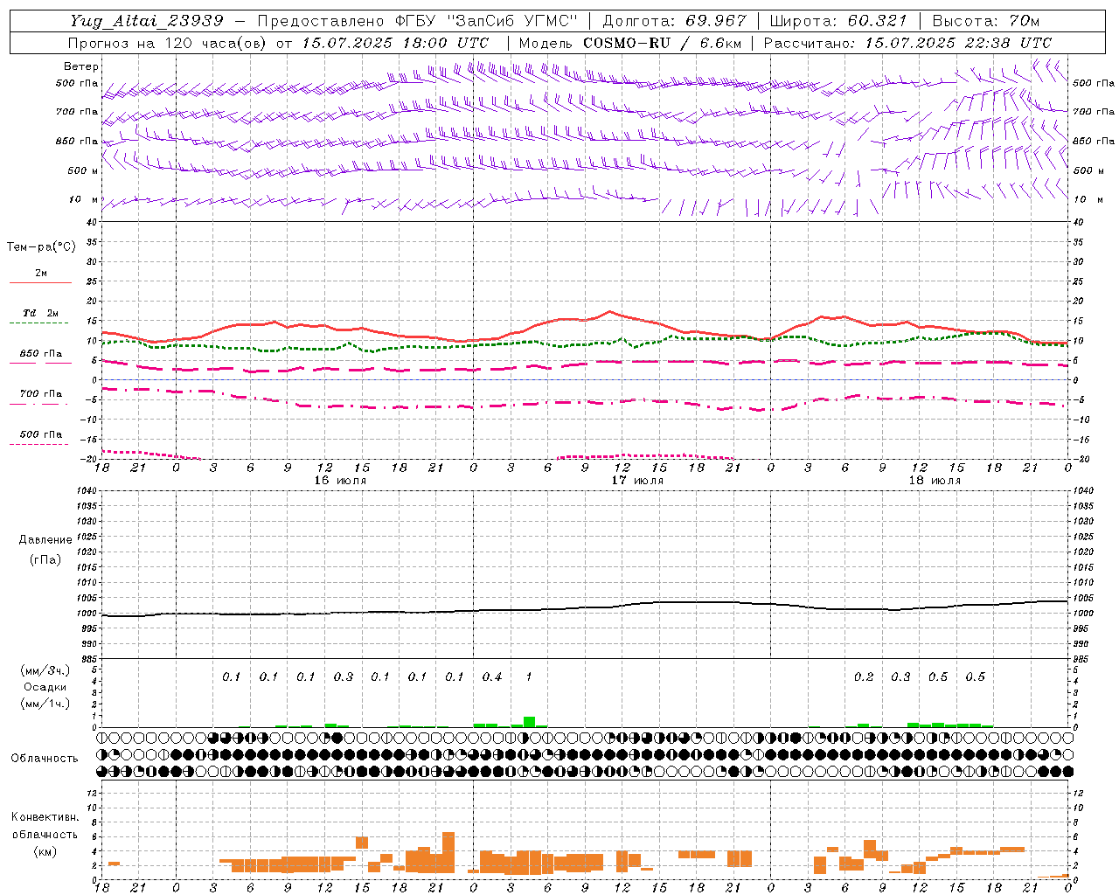Click the '0.2' three-hour precipitation value

(864, 677)
